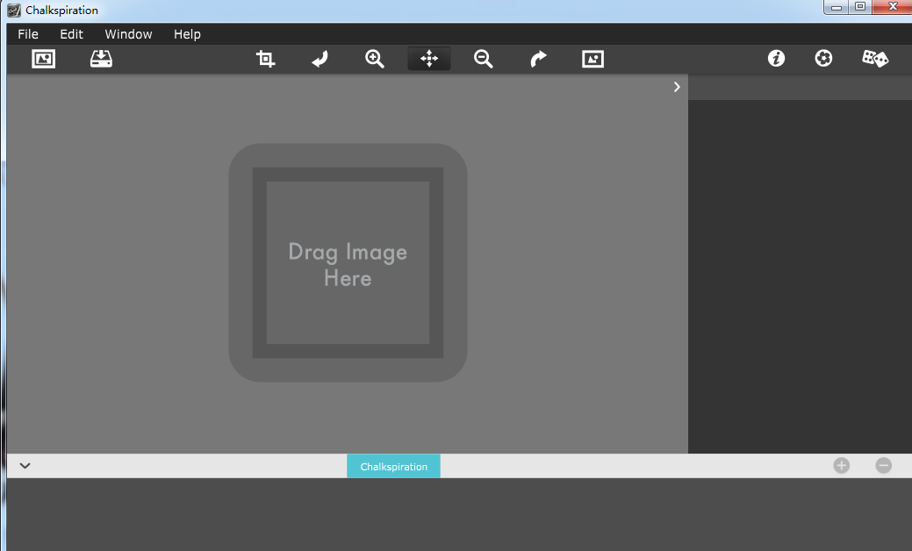The image size is (912, 551).
Task: Minimize the Chalkspiration window
Action: (837, 7)
